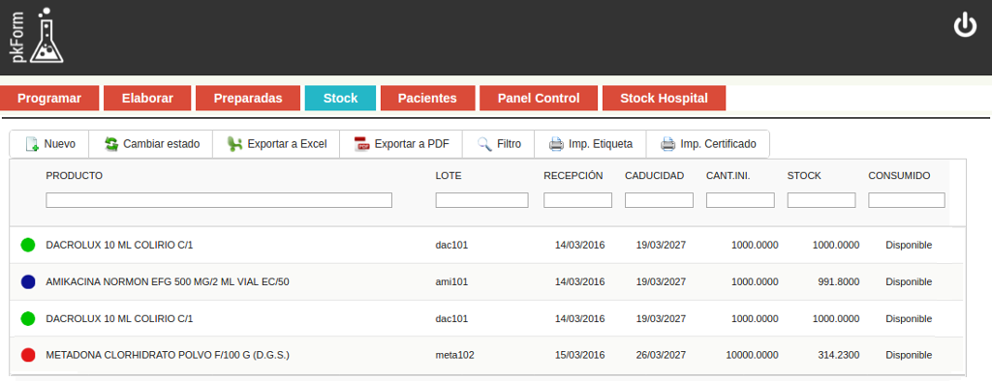Focus the LOTE filter field

(482, 200)
